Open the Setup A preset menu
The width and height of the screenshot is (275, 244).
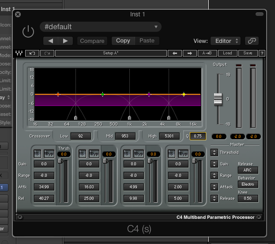pos(111,53)
